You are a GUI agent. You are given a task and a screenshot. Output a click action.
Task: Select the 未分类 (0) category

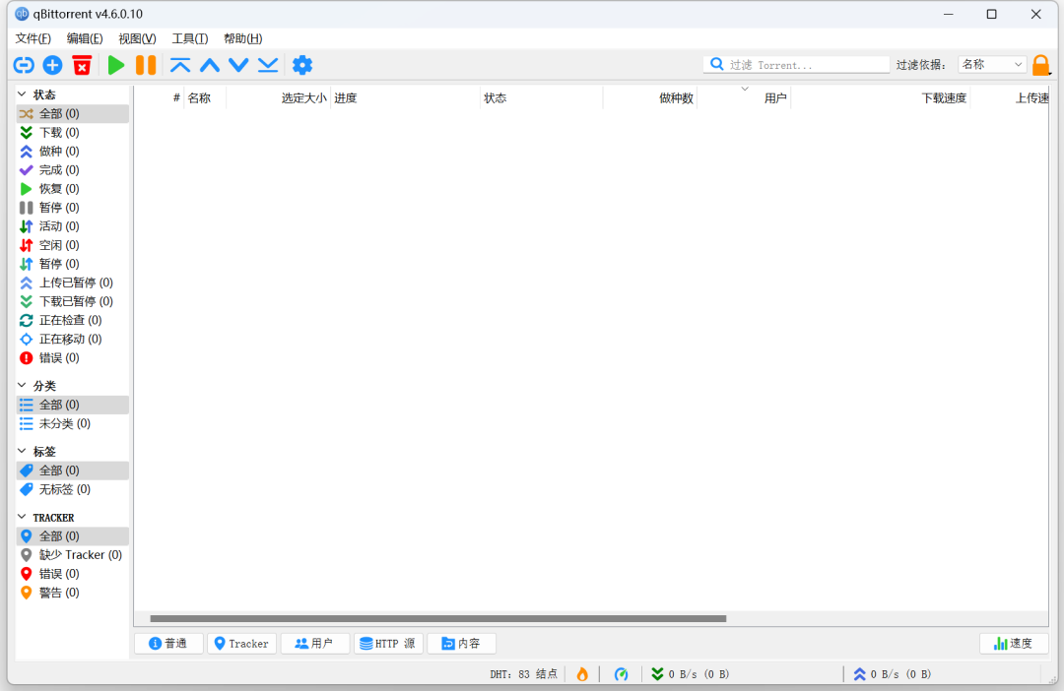(73, 423)
